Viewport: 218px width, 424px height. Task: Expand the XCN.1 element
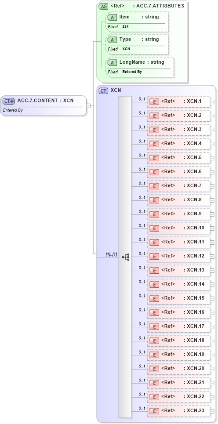[212, 102]
